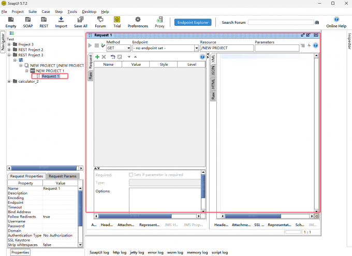Open the Desktop menu
The image size is (352, 256).
89,12
